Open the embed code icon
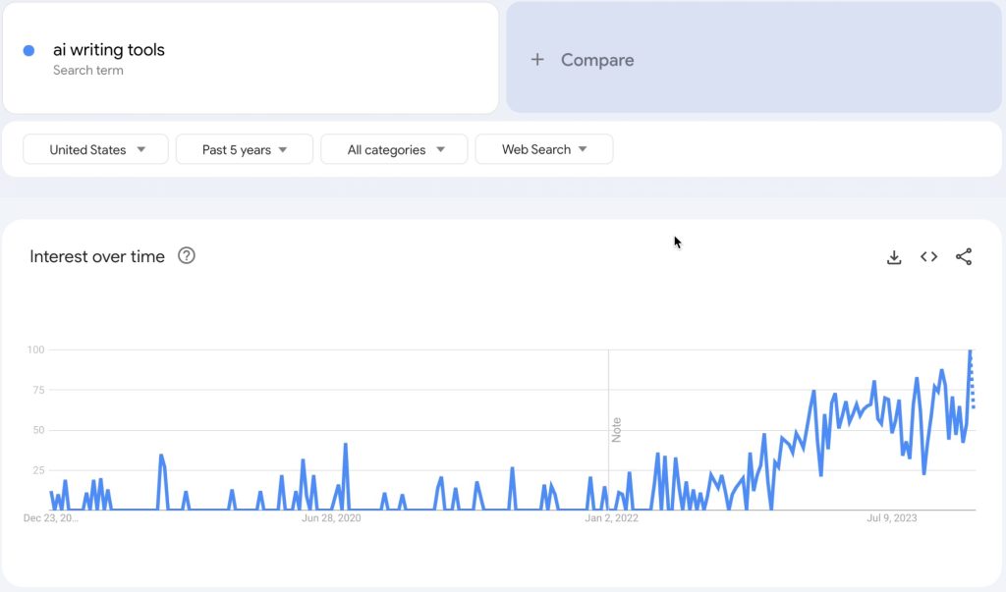Viewport: 1006px width, 592px height. click(928, 257)
